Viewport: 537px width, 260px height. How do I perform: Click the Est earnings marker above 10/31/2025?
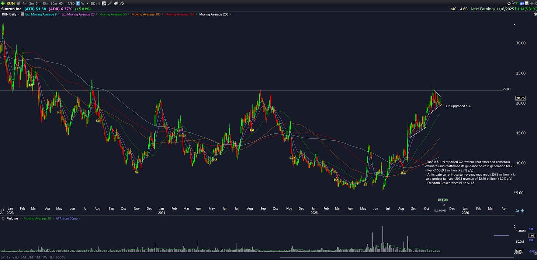tap(443, 200)
